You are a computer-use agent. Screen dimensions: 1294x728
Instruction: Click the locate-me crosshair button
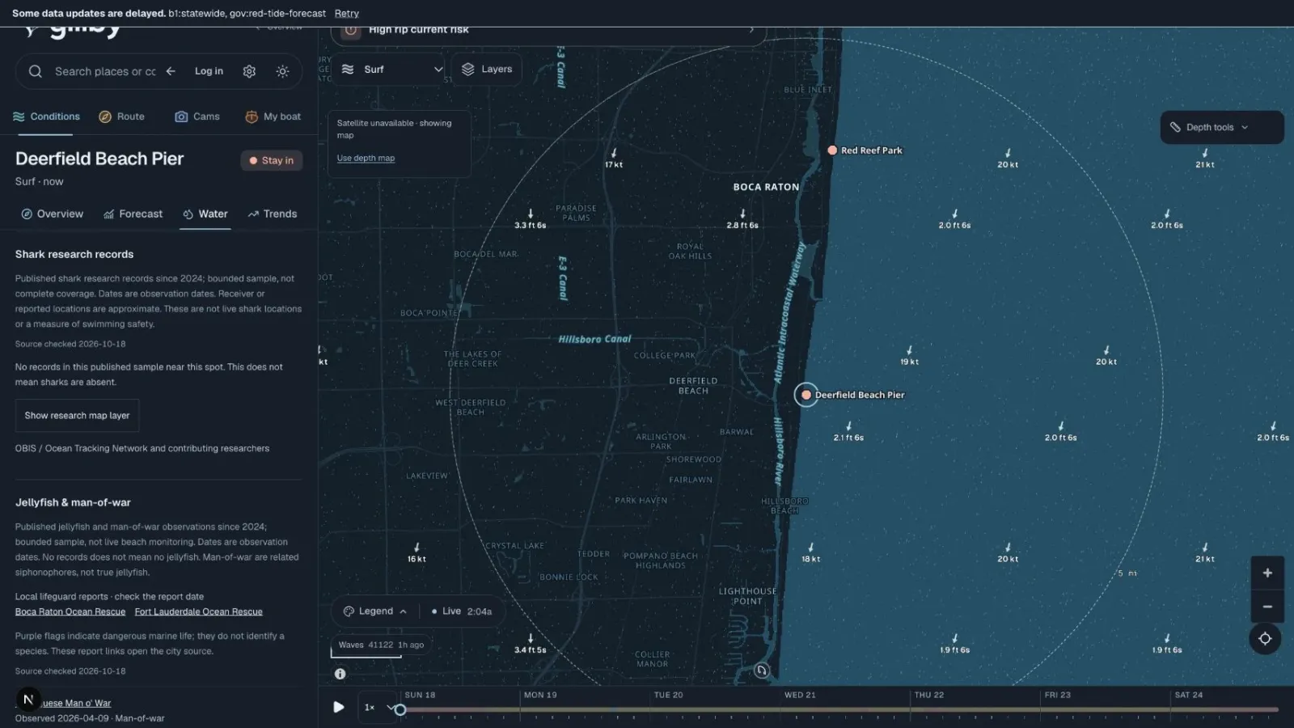pos(1265,639)
